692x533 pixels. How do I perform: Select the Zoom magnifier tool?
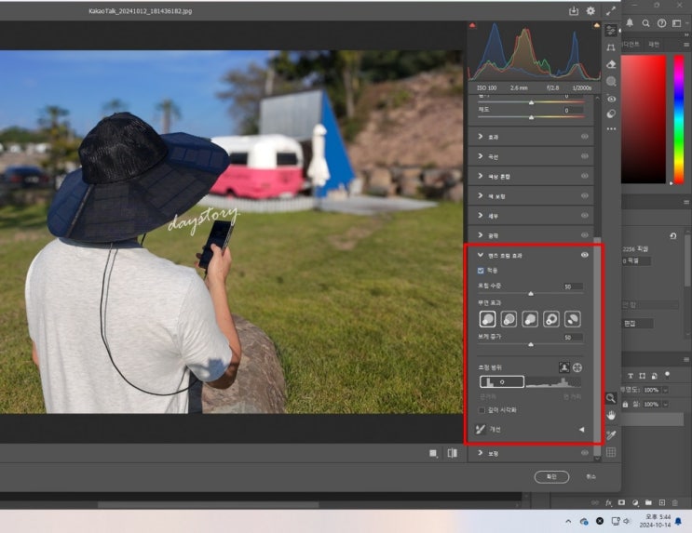pyautogui.click(x=611, y=398)
